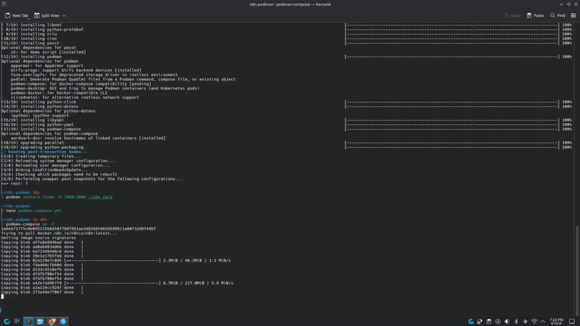Click the Split View button
The image size is (580, 326).
click(46, 15)
